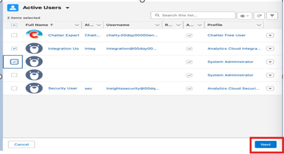Open Analytics Cloud Security profile link
The image size is (284, 154).
tap(233, 88)
